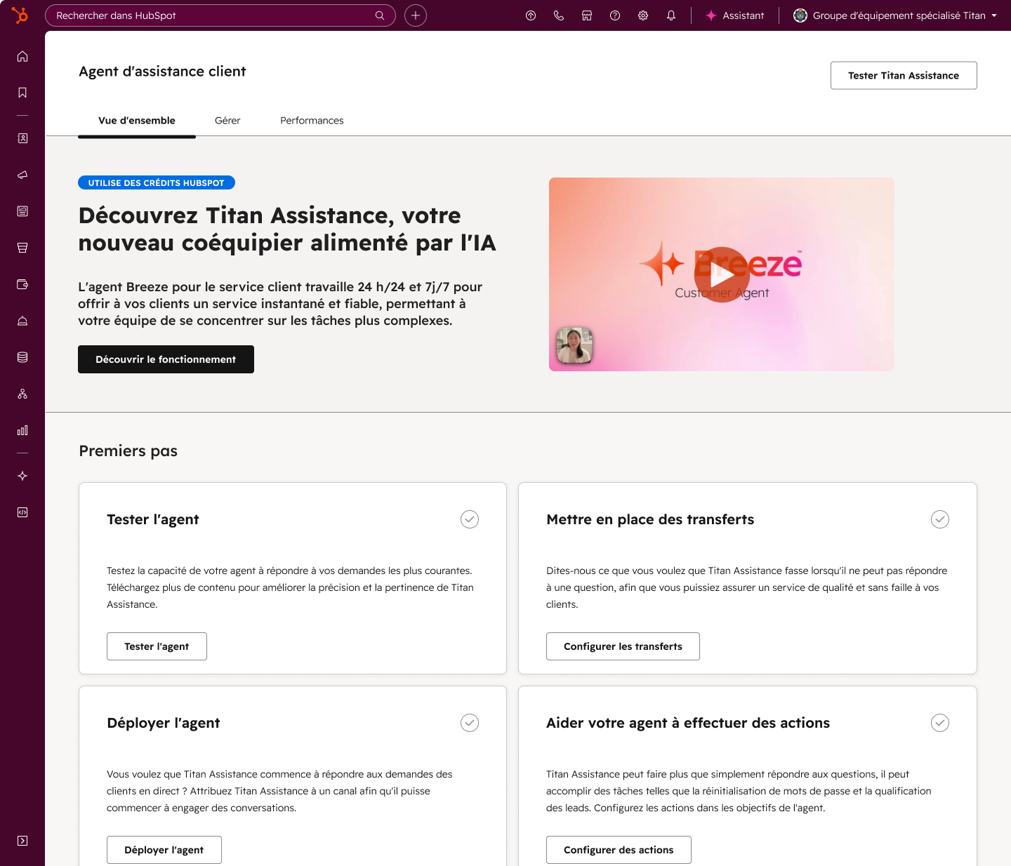Click the Utilise des crédits HubSpot badge
The width and height of the screenshot is (1011, 866).
coord(157,182)
